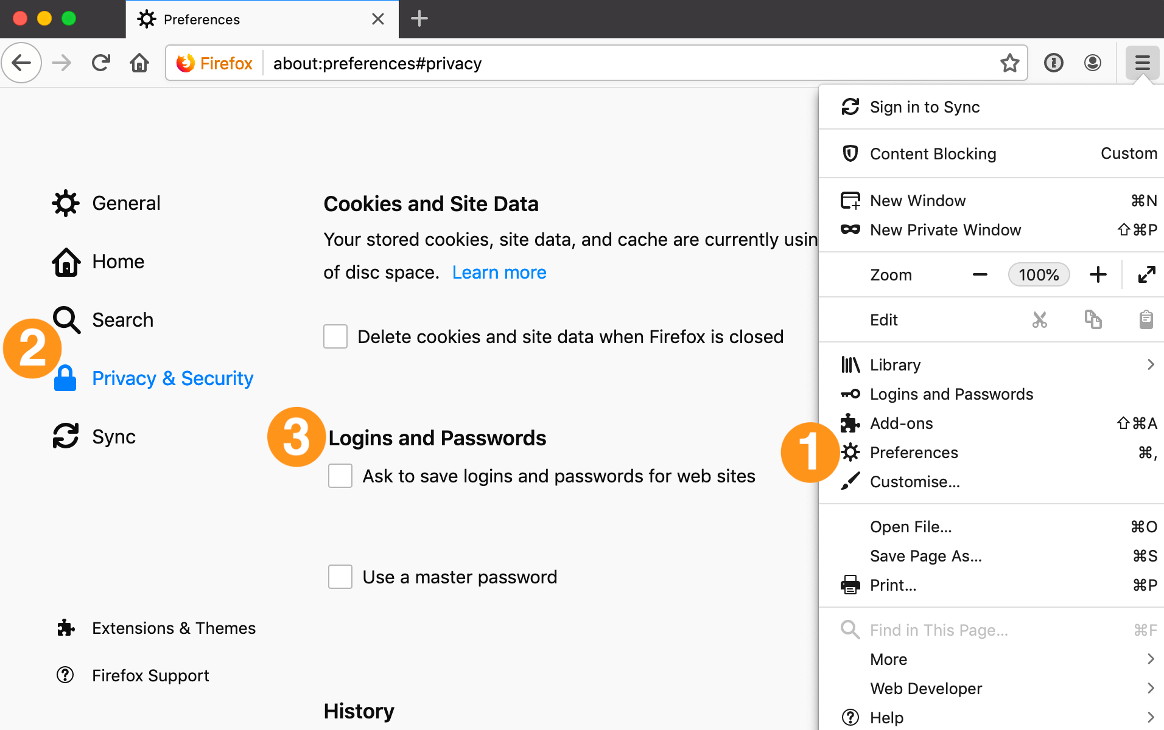Screen dimensions: 1164x730
Task: Click Sign in to Sync
Action: [924, 106]
